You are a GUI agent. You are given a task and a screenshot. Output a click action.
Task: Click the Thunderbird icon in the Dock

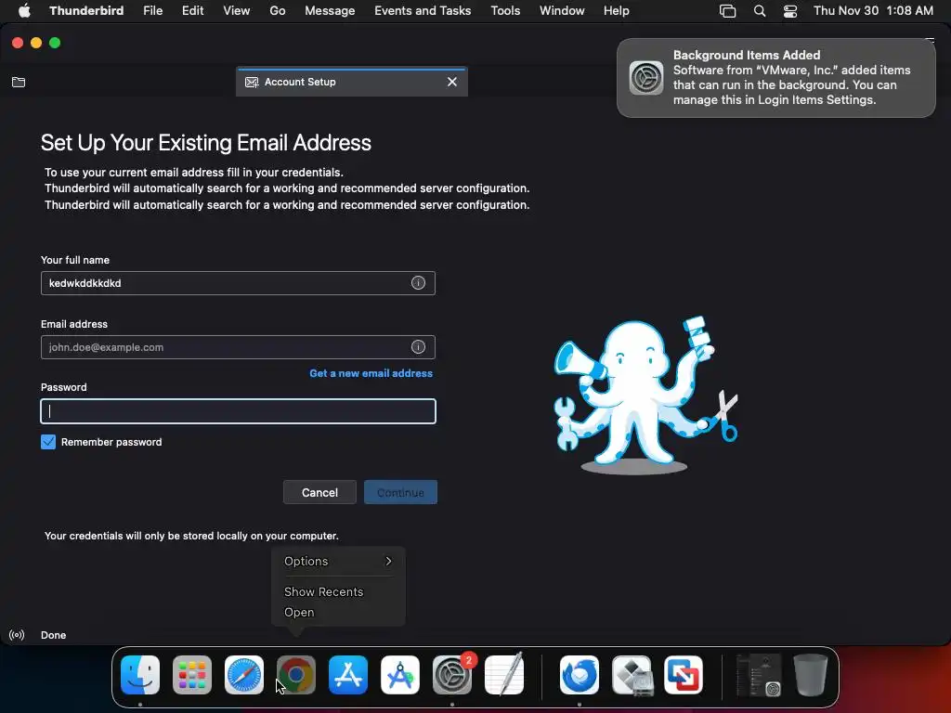click(580, 675)
